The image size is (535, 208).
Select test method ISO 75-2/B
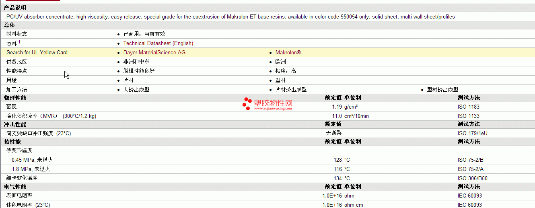click(x=471, y=160)
